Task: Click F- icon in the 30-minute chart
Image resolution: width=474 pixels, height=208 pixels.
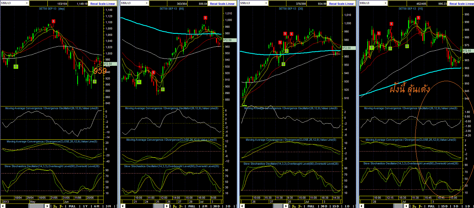Action: coord(300,206)
